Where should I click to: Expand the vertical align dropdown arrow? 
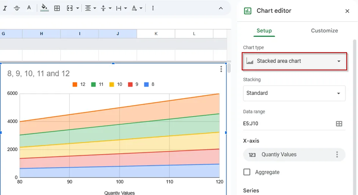tap(110, 8)
